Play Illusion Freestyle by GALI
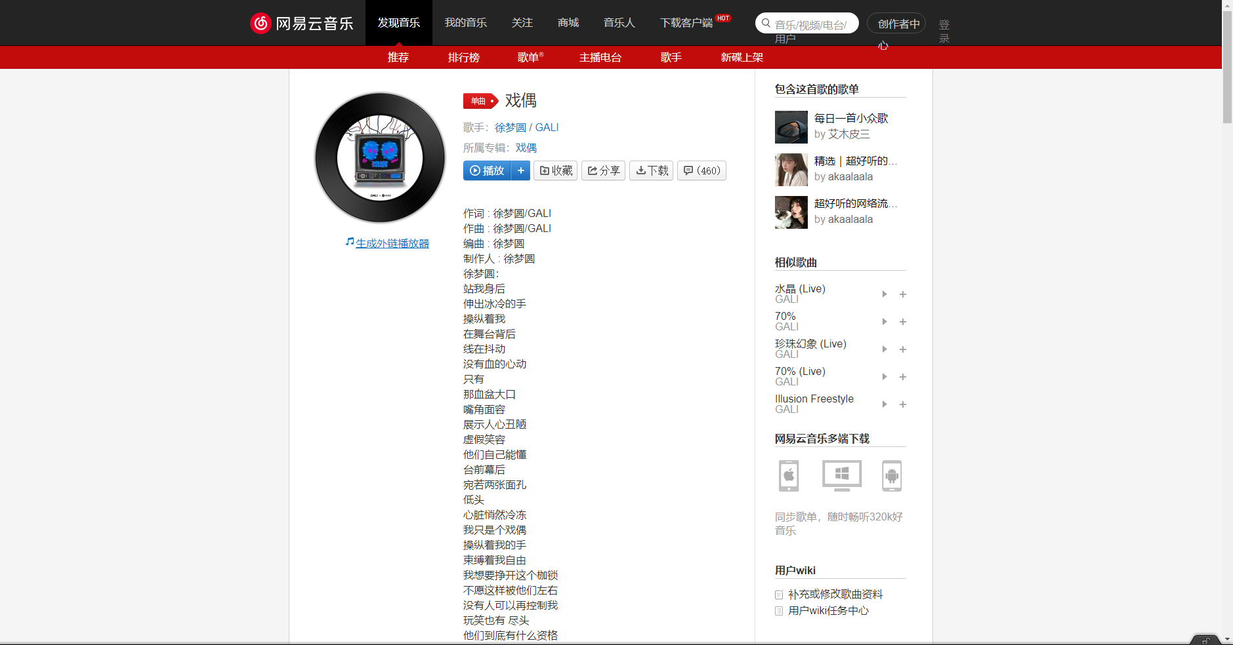The width and height of the screenshot is (1233, 645). [885, 404]
